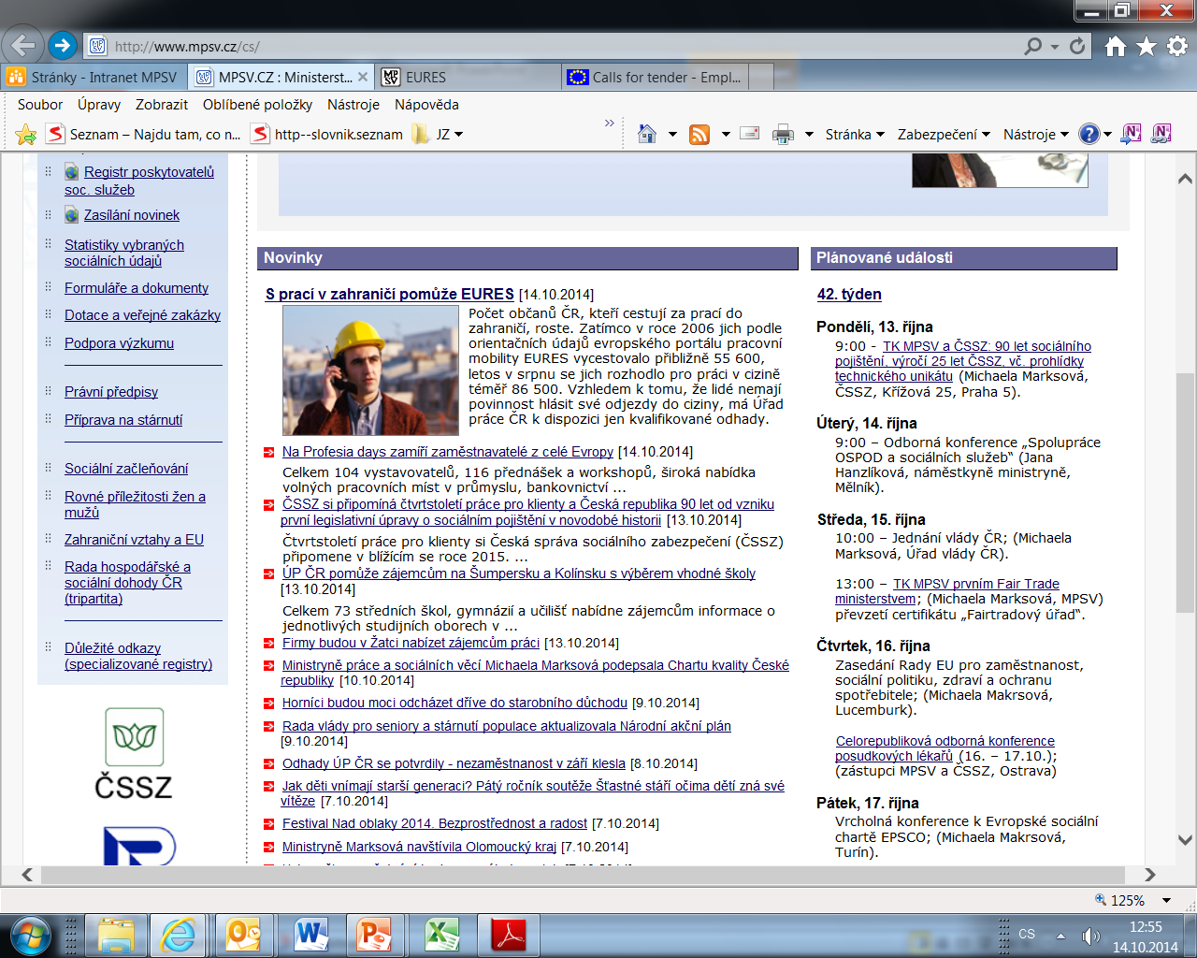Click the vertical scrollbar thumb
Image resolution: width=1197 pixels, height=958 pixels.
point(1185,494)
